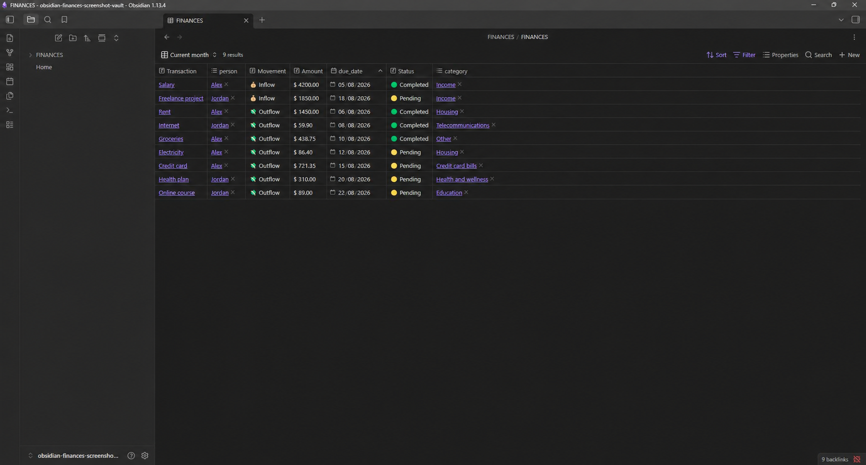Image resolution: width=866 pixels, height=465 pixels.
Task: Remove the Credit card bills category tag
Action: (x=481, y=165)
